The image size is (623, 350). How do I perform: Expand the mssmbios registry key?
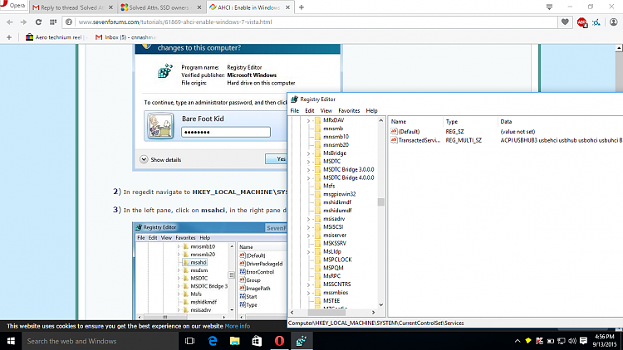308,293
